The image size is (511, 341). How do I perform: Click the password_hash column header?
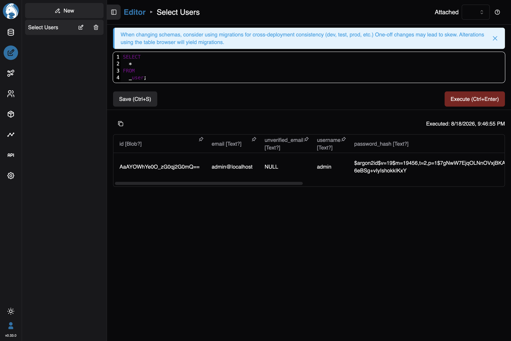click(x=381, y=144)
